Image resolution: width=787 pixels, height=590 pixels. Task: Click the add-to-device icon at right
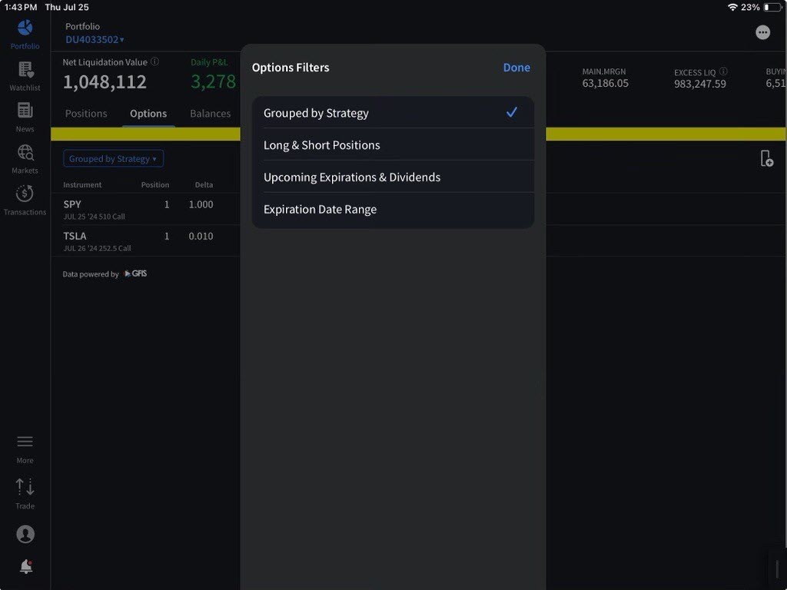(766, 158)
